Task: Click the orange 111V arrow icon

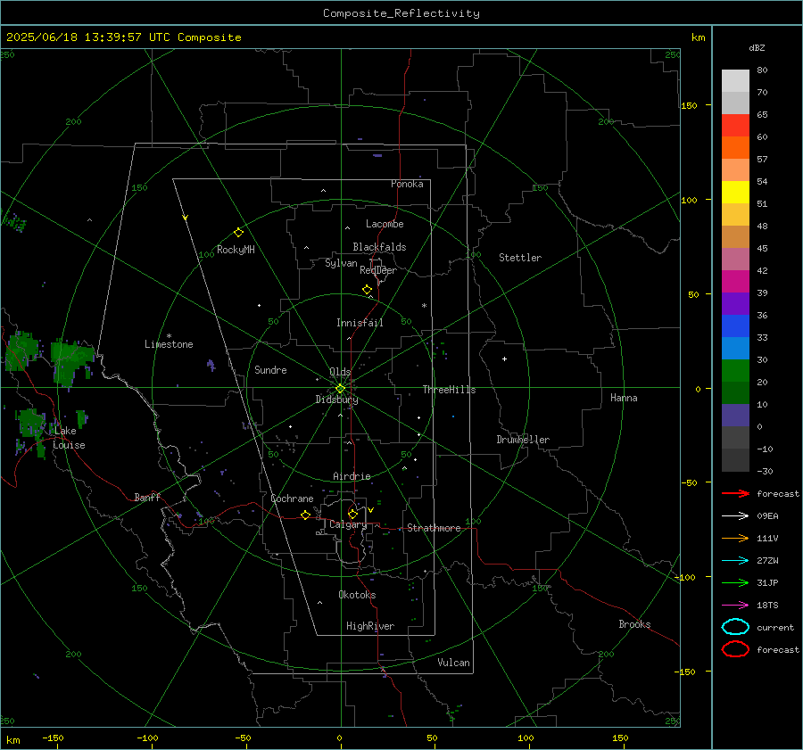Action: pyautogui.click(x=735, y=538)
